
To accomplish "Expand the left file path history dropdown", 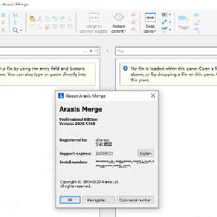I will (91, 51).
